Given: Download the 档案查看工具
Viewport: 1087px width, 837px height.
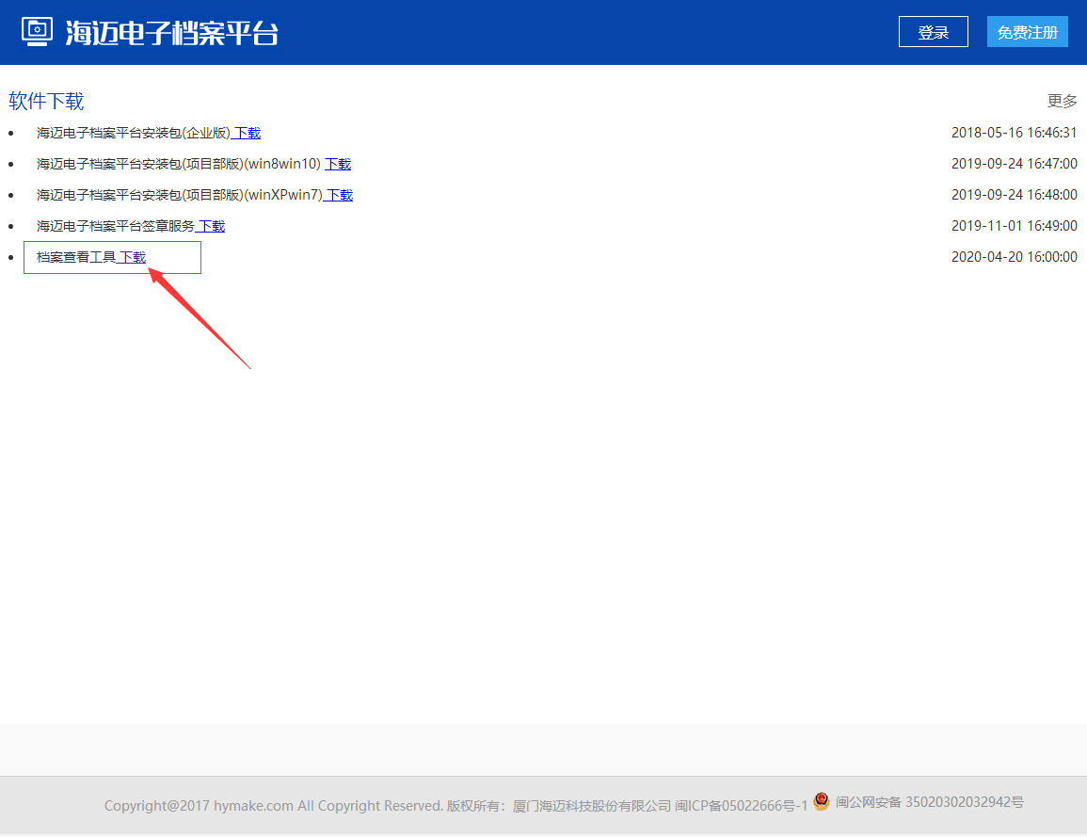Looking at the screenshot, I should 131,257.
